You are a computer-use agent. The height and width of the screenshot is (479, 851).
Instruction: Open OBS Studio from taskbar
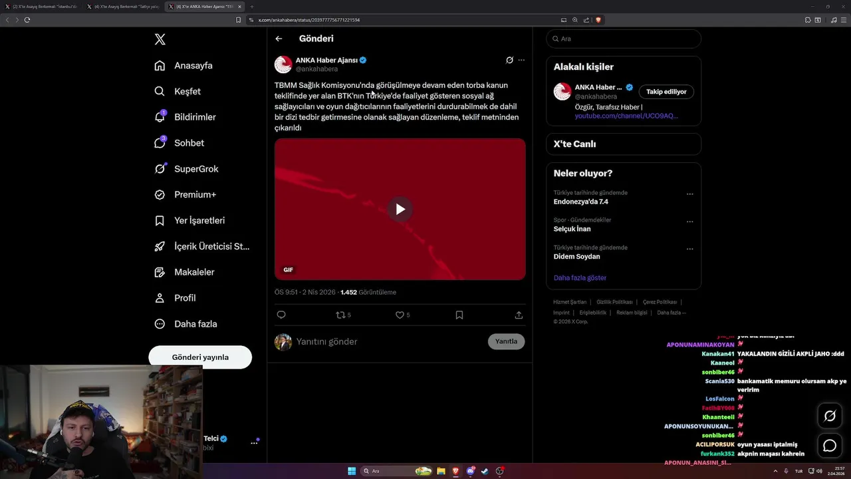coord(500,471)
